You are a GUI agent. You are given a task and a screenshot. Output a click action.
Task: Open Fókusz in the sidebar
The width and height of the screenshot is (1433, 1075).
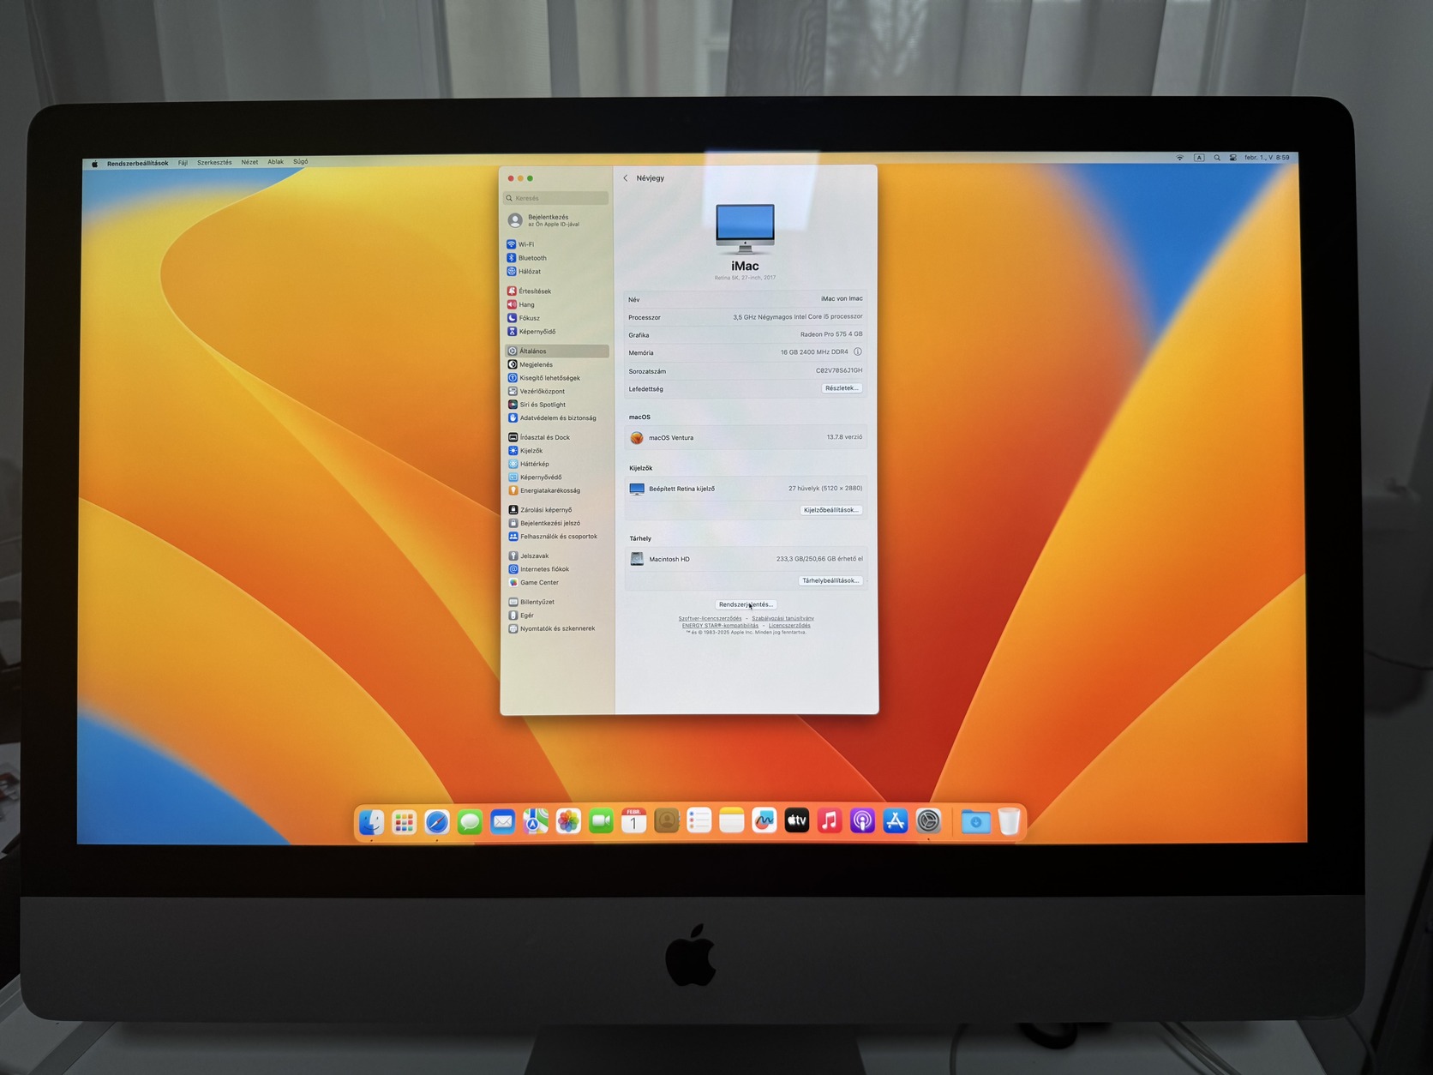[x=556, y=318]
